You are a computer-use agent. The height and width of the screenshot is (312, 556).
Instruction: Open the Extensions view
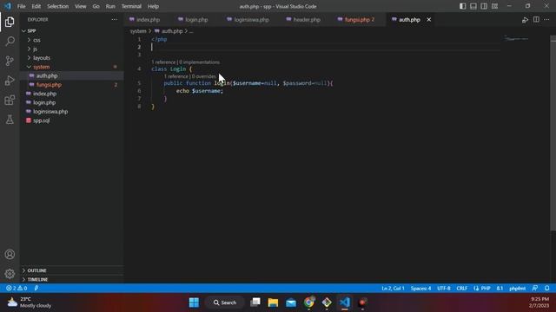pyautogui.click(x=10, y=101)
